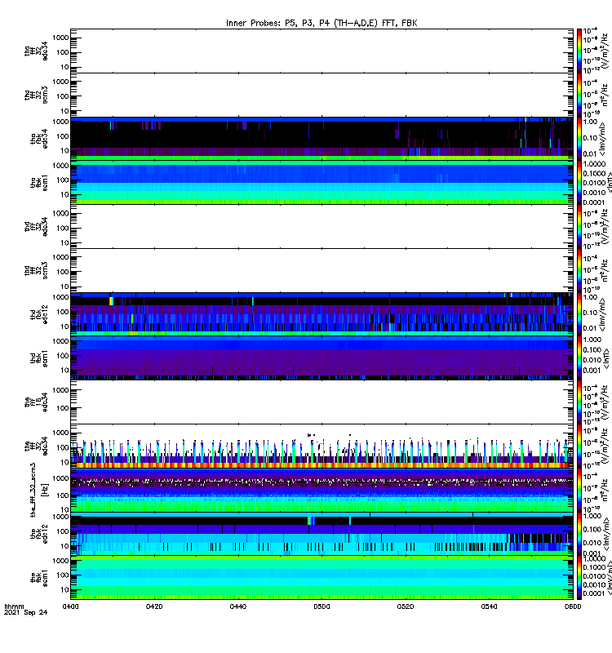Select the 'thd fbk scm1' panel label

coord(39,358)
